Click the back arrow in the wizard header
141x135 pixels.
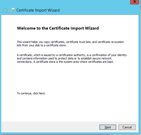tap(5, 10)
